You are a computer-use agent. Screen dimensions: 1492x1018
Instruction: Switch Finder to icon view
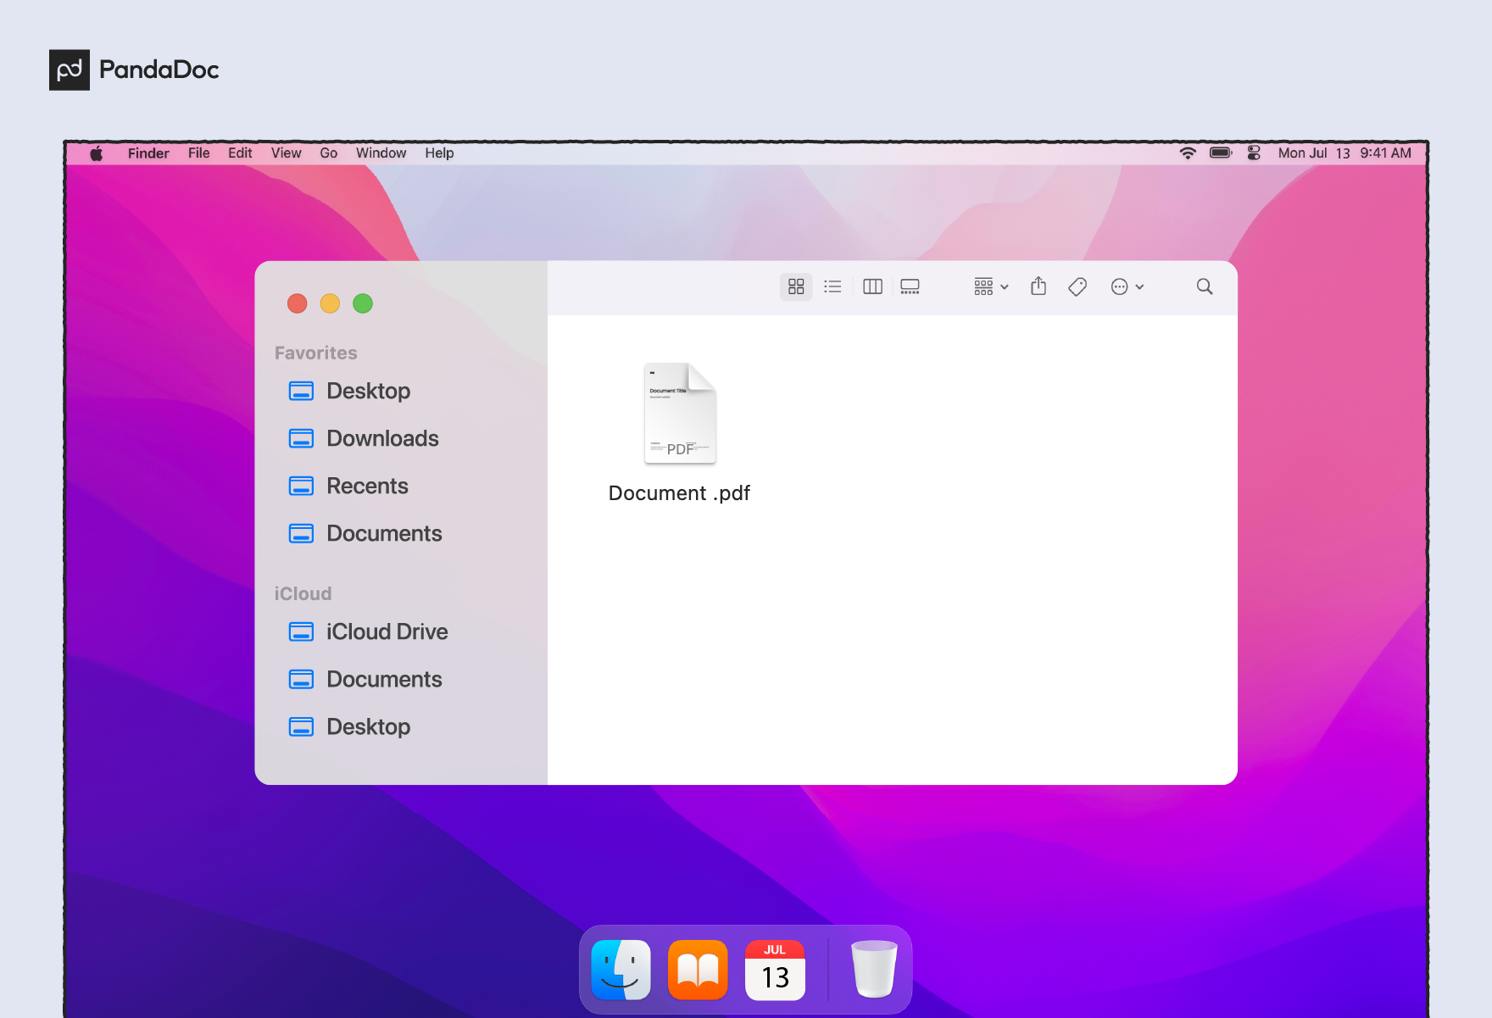pyautogui.click(x=796, y=286)
